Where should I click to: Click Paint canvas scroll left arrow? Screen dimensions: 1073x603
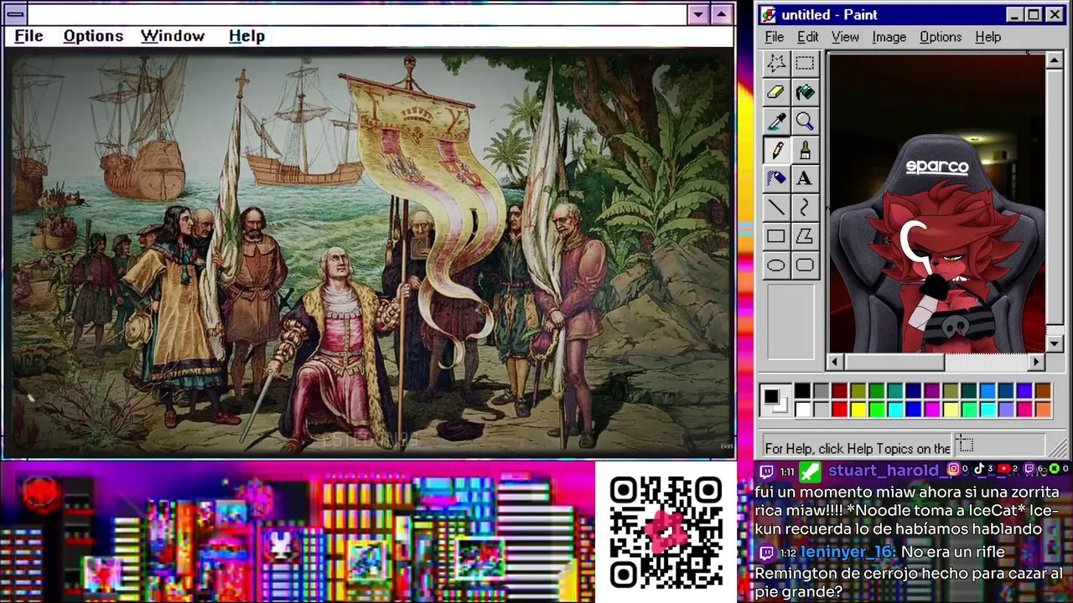[834, 362]
